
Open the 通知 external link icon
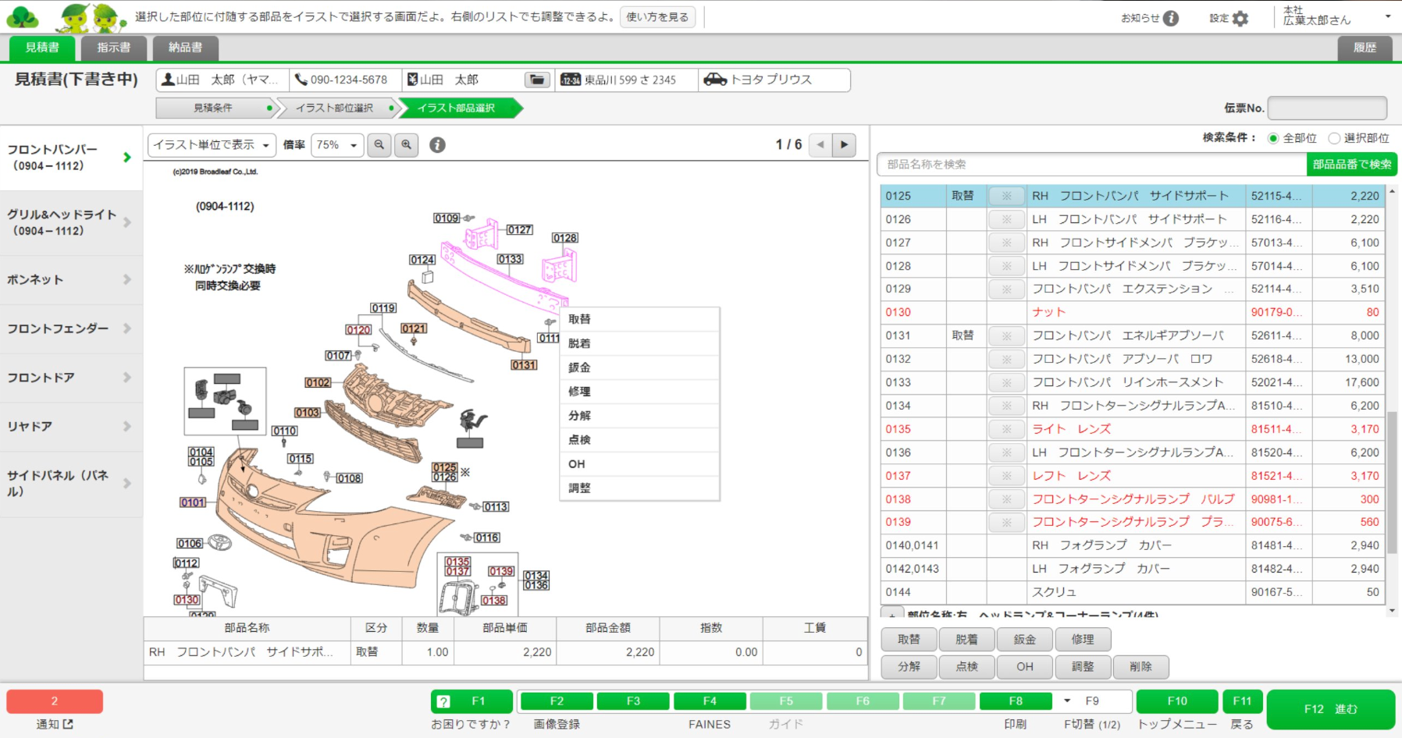click(x=68, y=724)
